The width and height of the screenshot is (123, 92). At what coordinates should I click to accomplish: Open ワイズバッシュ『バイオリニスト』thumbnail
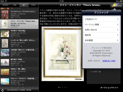pos(5,15)
